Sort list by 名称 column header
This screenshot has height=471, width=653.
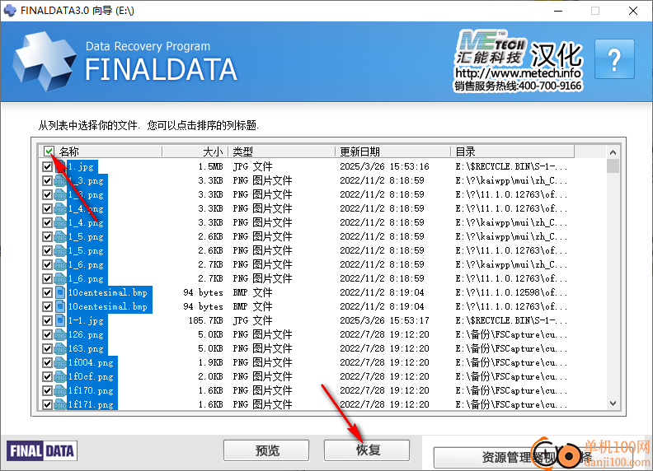coord(101,152)
